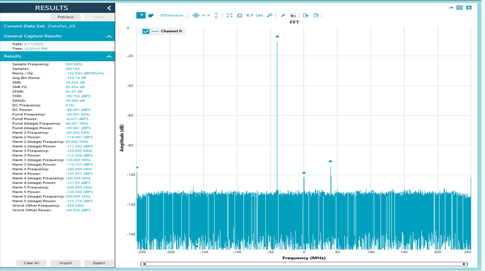The height and width of the screenshot is (271, 485).
Task: Activate the pan hand tool
Action: click(x=151, y=15)
